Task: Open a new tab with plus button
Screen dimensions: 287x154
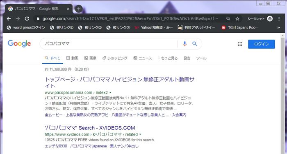Action: [x=79, y=9]
